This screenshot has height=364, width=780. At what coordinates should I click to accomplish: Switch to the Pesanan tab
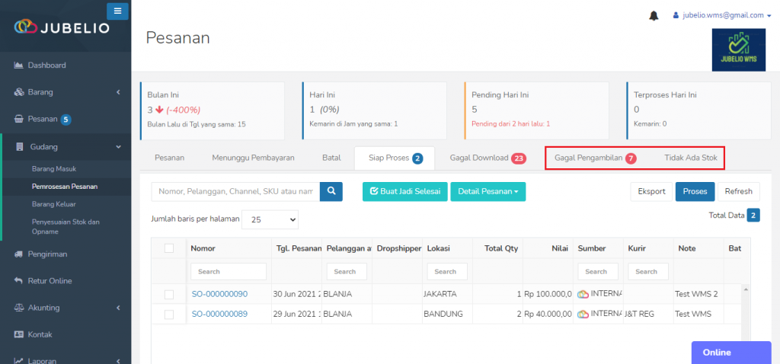170,158
